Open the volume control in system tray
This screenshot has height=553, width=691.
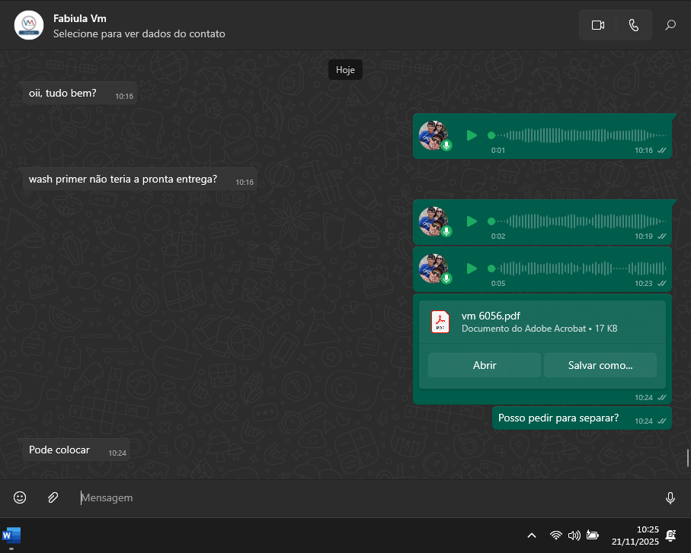click(x=574, y=536)
